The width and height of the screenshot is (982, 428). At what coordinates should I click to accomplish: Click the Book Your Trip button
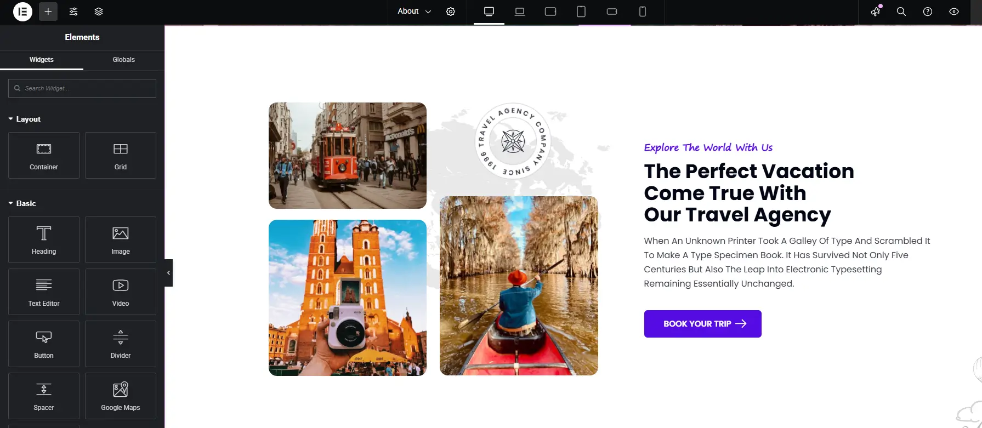tap(702, 324)
